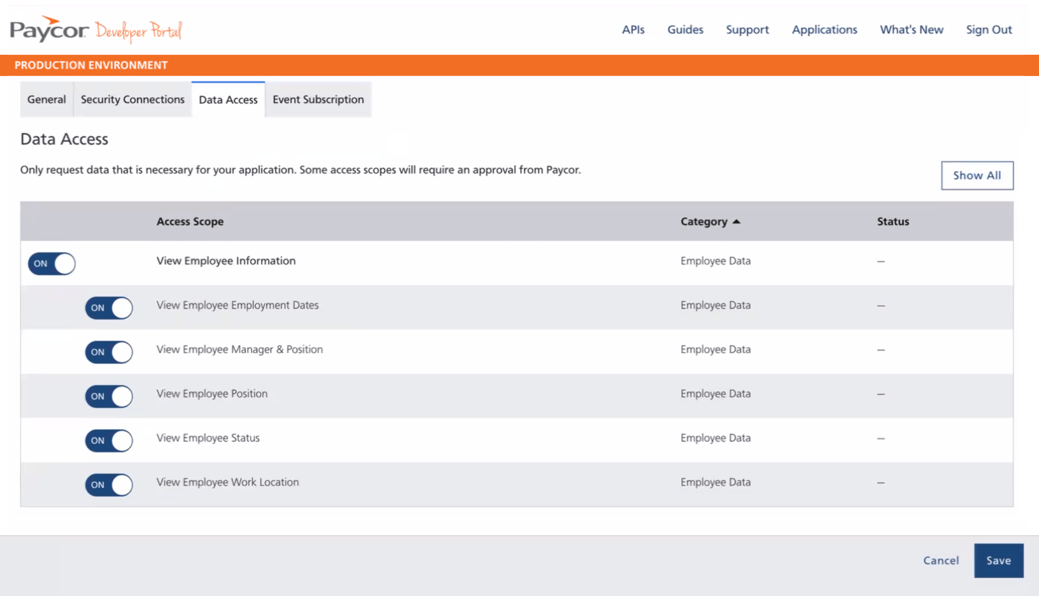Click the Status column header
Screen dimensions: 1039x596
tap(893, 221)
